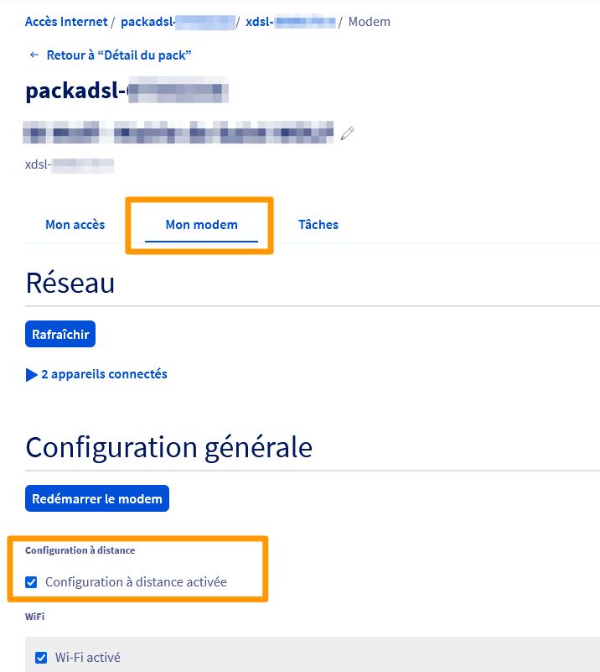Click the 2 appareils connectés label

tap(103, 374)
